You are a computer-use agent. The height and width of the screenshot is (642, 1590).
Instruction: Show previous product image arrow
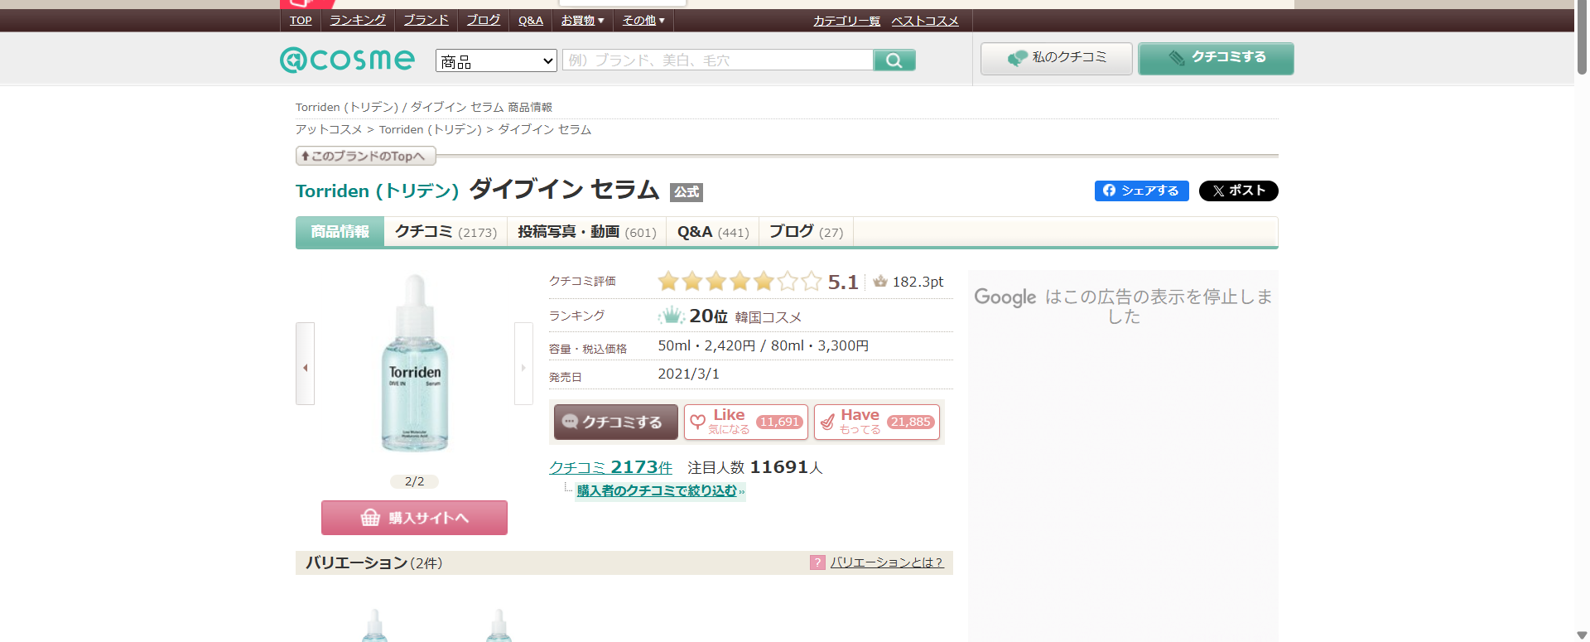click(305, 364)
